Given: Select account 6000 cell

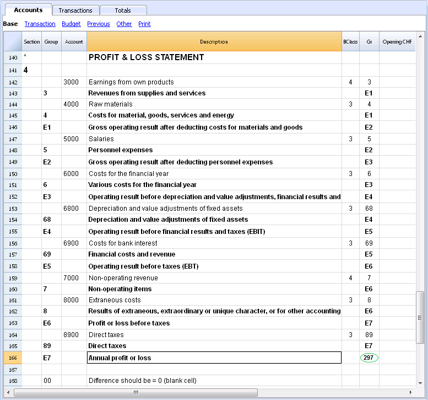Looking at the screenshot, I should coord(74,174).
